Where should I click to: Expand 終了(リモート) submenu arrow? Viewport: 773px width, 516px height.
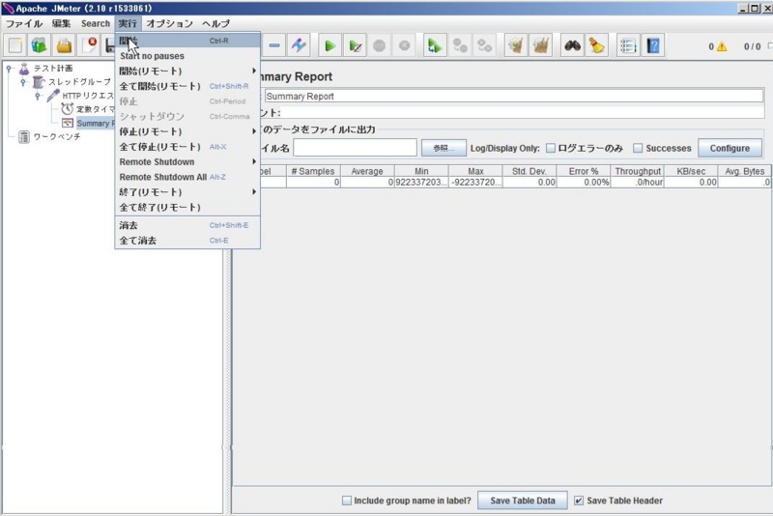254,191
